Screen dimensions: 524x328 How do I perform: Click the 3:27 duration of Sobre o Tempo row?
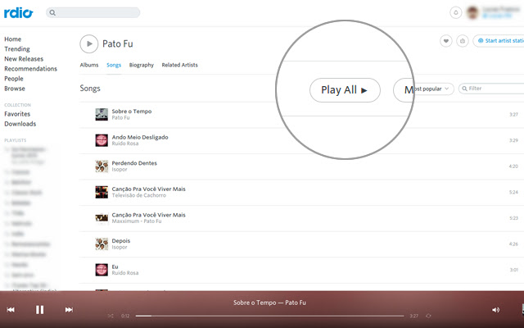click(x=513, y=115)
